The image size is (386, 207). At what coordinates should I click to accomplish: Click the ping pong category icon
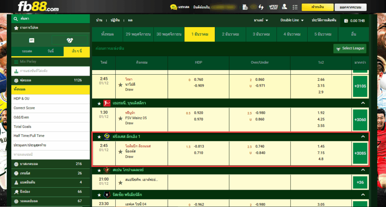click(x=16, y=192)
